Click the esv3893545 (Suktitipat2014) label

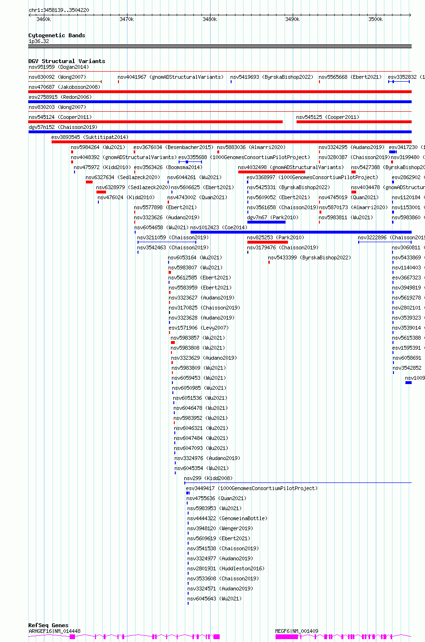pyautogui.click(x=90, y=137)
